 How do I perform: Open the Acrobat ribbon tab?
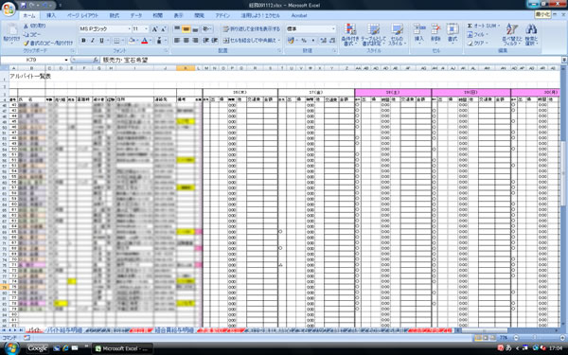[299, 15]
